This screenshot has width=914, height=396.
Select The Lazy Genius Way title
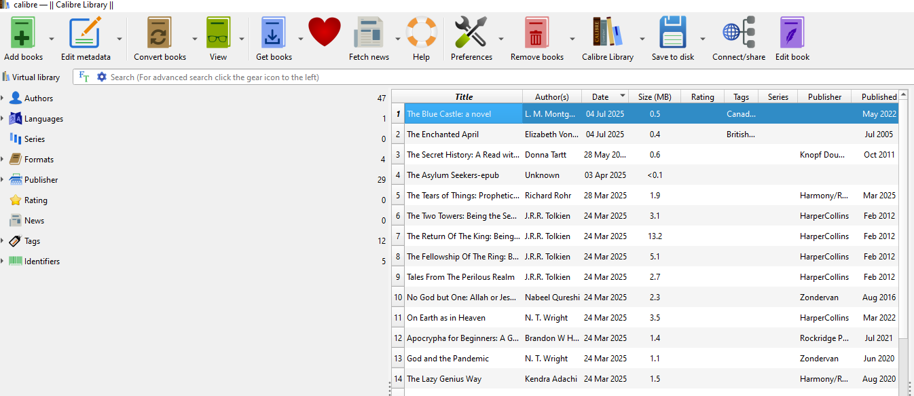[444, 378]
